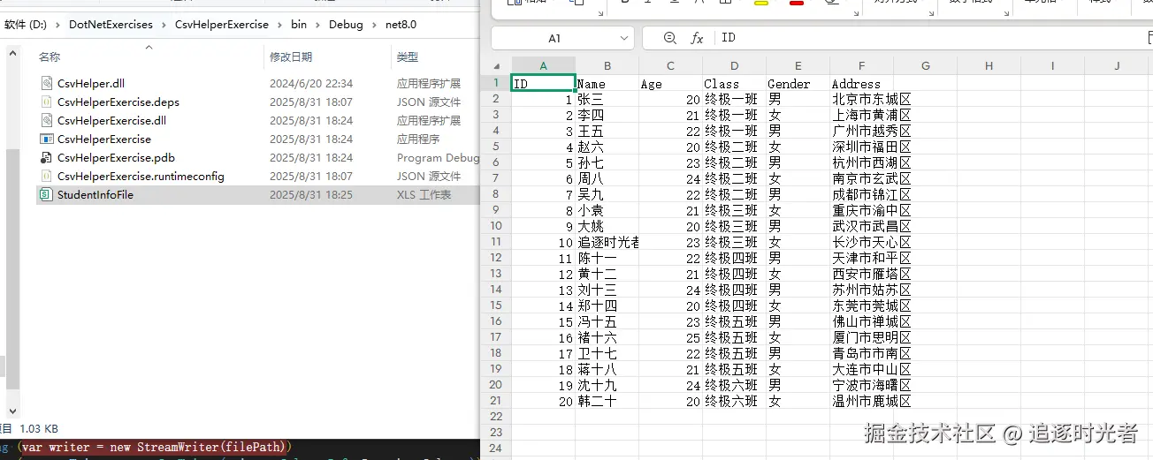Click the magnifier zoom icon in formula bar
This screenshot has height=460, width=1153.
[669, 38]
